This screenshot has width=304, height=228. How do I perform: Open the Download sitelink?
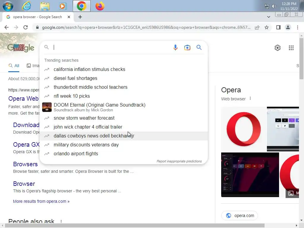coord(26,125)
